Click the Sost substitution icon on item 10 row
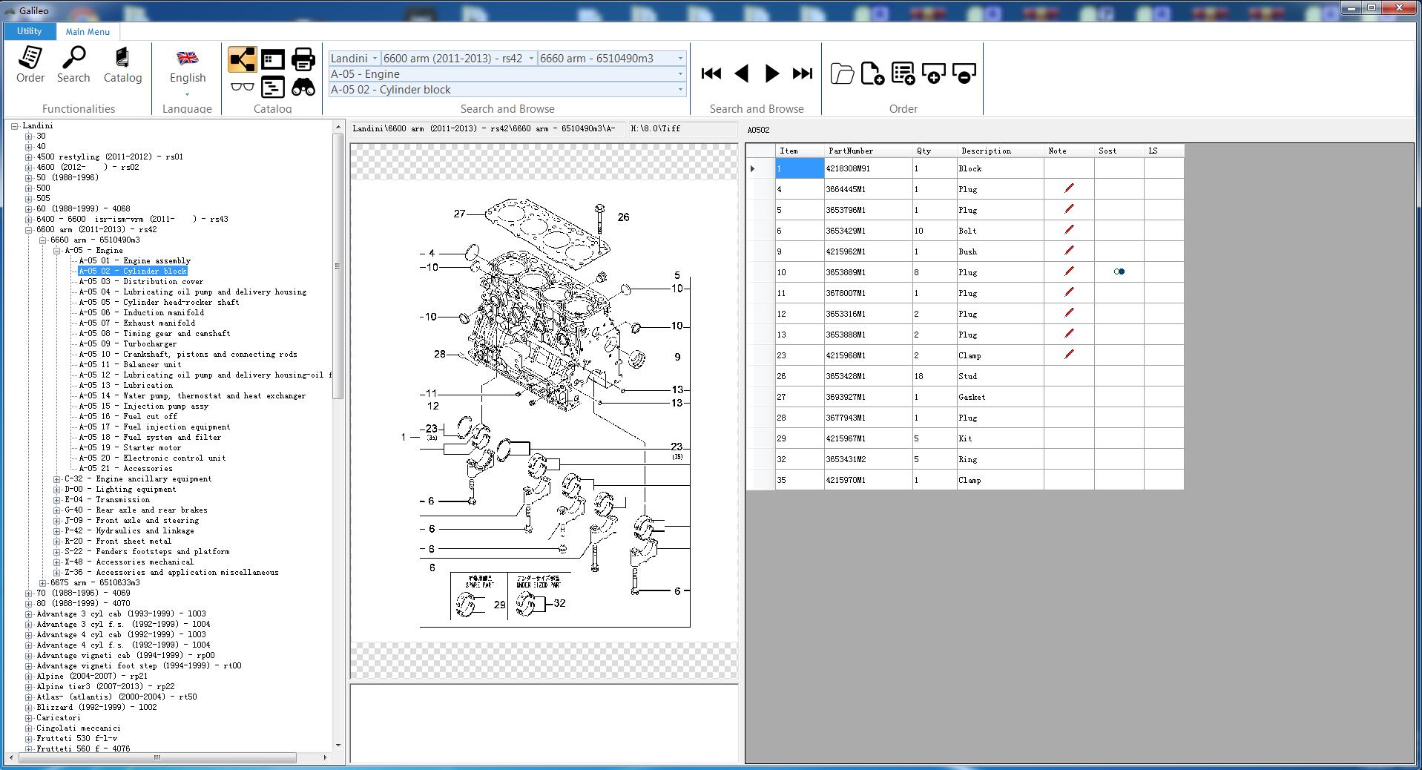This screenshot has width=1422, height=770. pyautogui.click(x=1119, y=272)
